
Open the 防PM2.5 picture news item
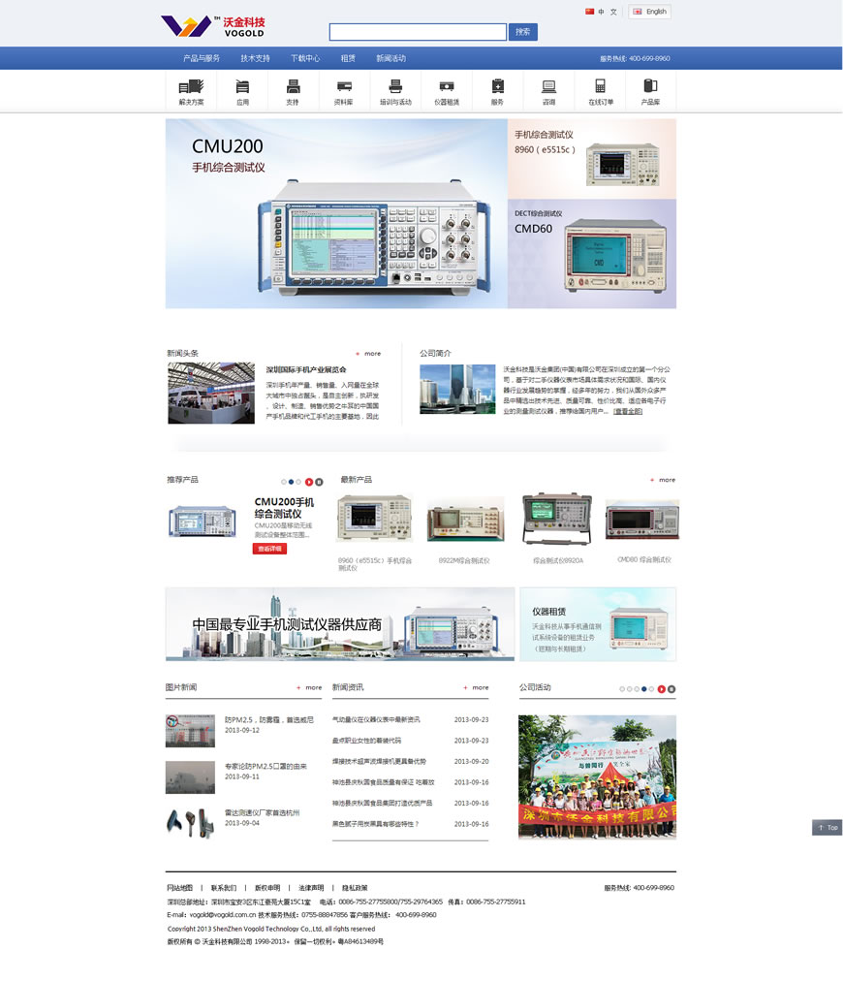tap(269, 720)
